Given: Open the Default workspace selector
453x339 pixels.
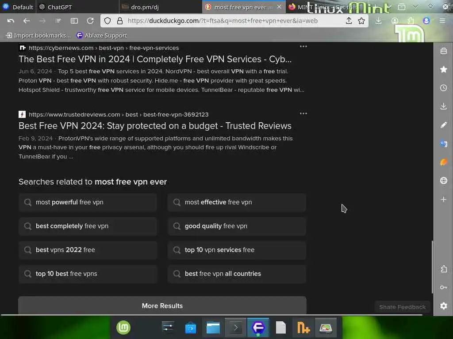Looking at the screenshot, I should (18, 7).
